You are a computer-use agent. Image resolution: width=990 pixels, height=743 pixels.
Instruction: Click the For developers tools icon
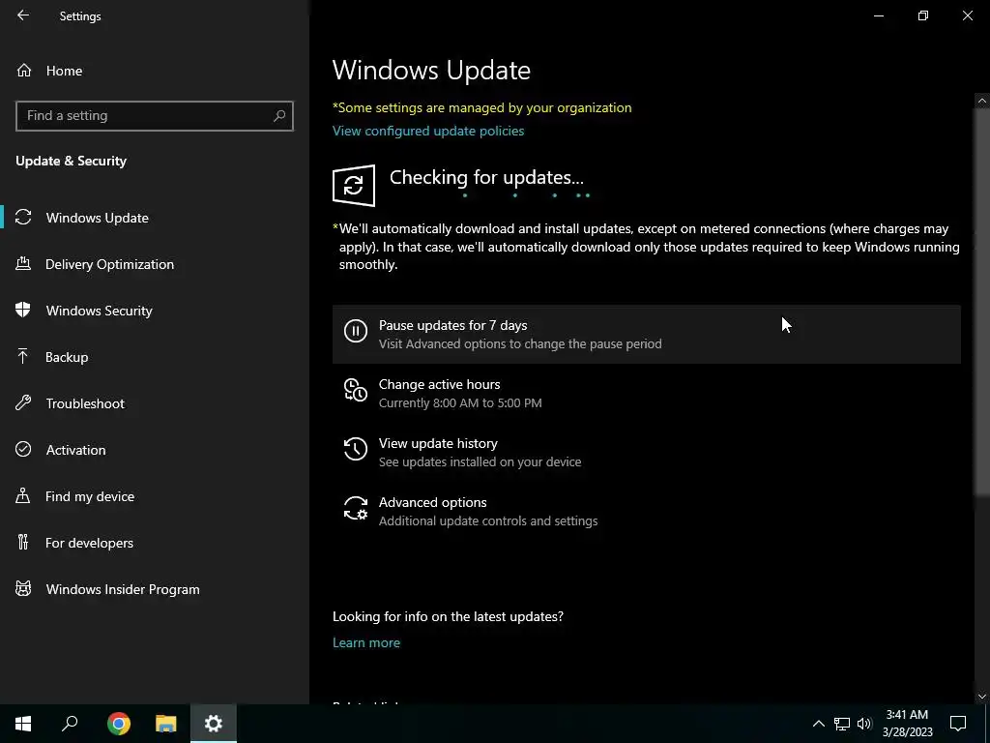pyautogui.click(x=23, y=542)
